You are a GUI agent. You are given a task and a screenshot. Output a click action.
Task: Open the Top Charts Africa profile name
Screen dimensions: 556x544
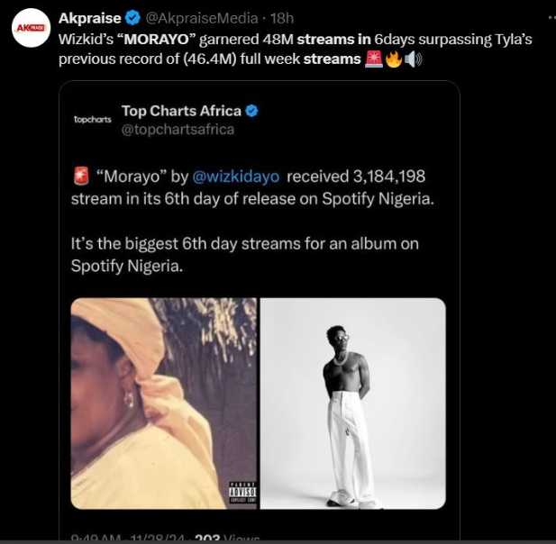tap(181, 111)
